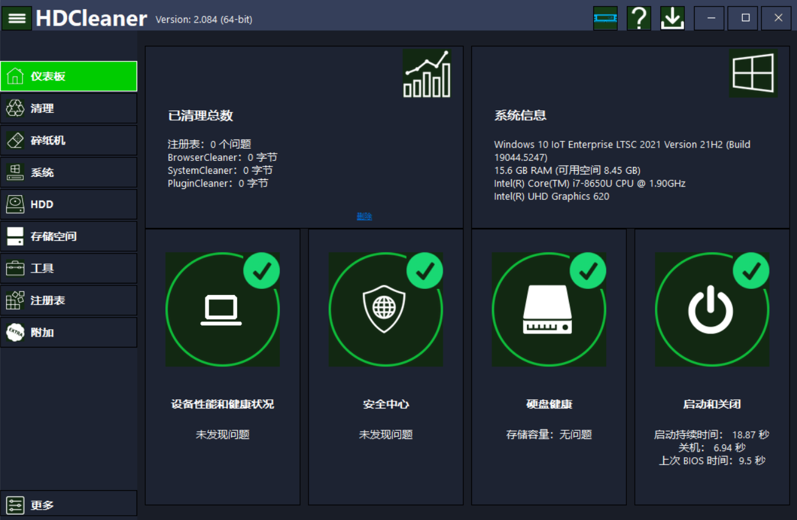Click the grid icon beside 注册表

coord(15,301)
